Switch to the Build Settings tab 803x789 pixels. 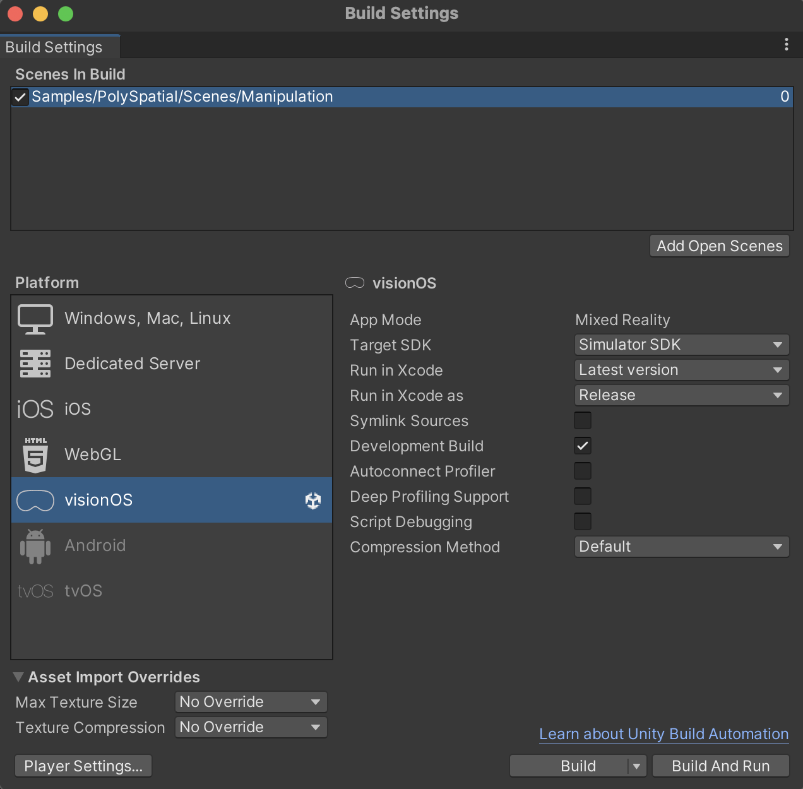pos(54,47)
